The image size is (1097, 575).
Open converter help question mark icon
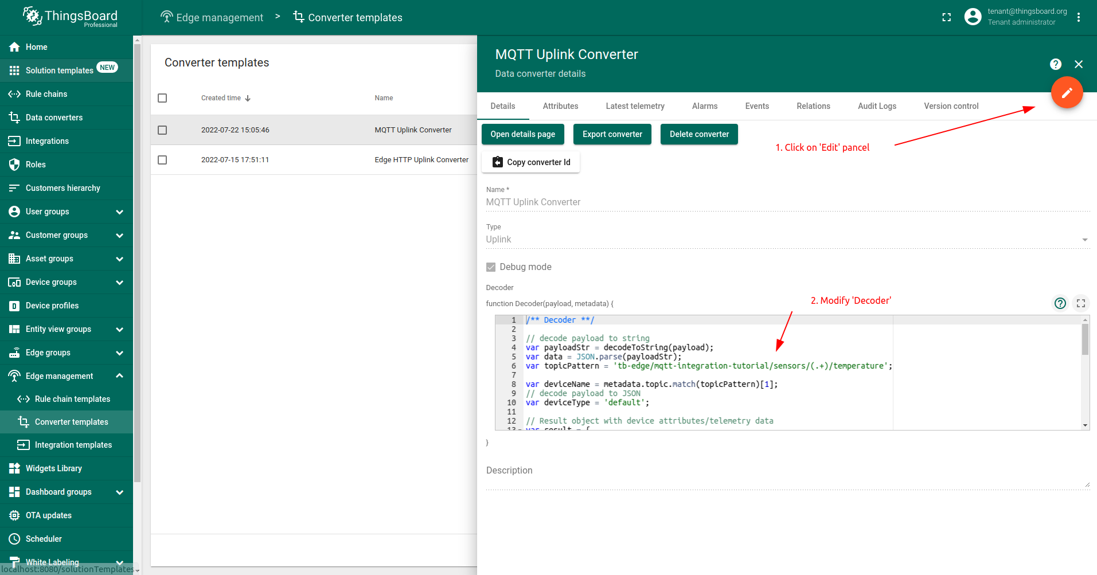1056,64
